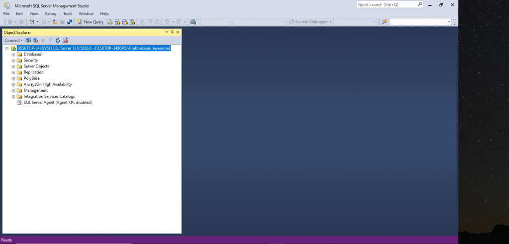Click the New Project toolbar icon

point(32,22)
